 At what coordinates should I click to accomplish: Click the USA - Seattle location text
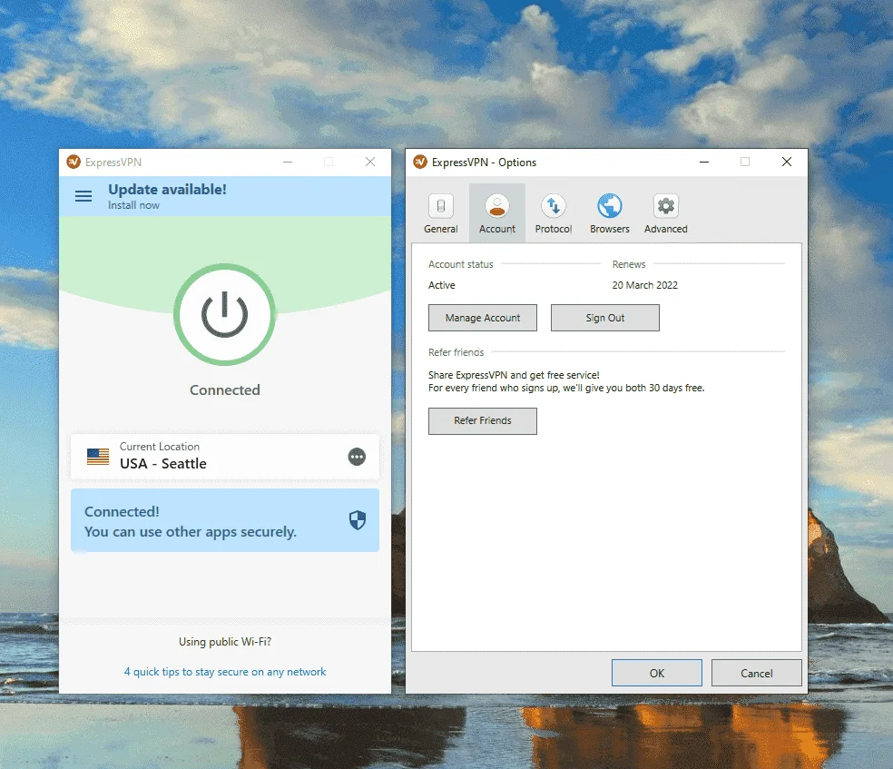pyautogui.click(x=162, y=464)
